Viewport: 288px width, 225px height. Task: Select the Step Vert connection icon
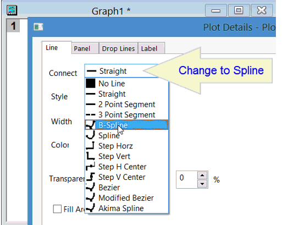point(91,156)
